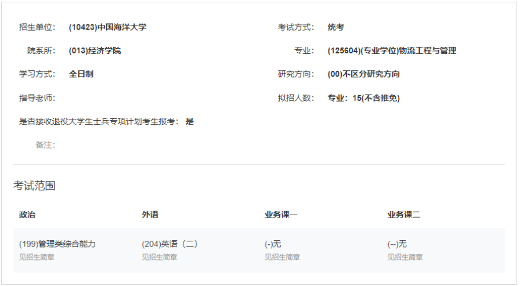Click the 政治 column header
The image size is (520, 286).
point(27,215)
